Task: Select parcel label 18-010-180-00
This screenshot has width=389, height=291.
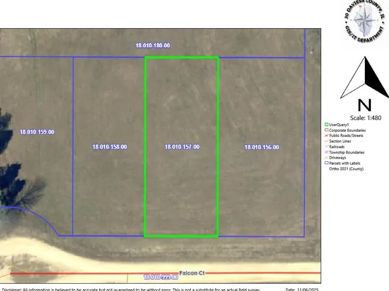Action: pyautogui.click(x=153, y=46)
